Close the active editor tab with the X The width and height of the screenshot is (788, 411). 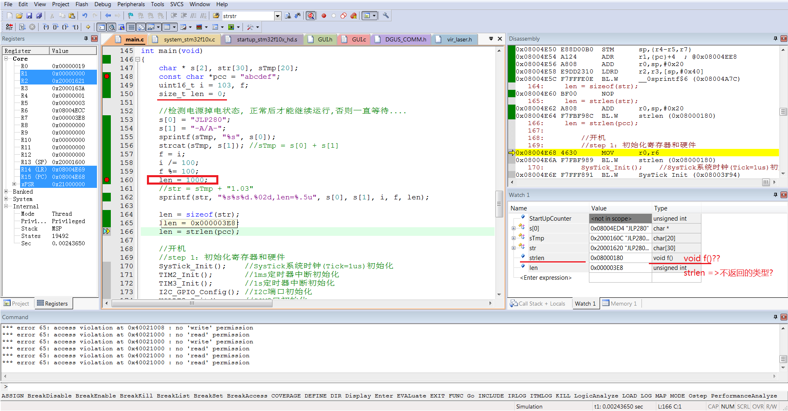tap(500, 39)
